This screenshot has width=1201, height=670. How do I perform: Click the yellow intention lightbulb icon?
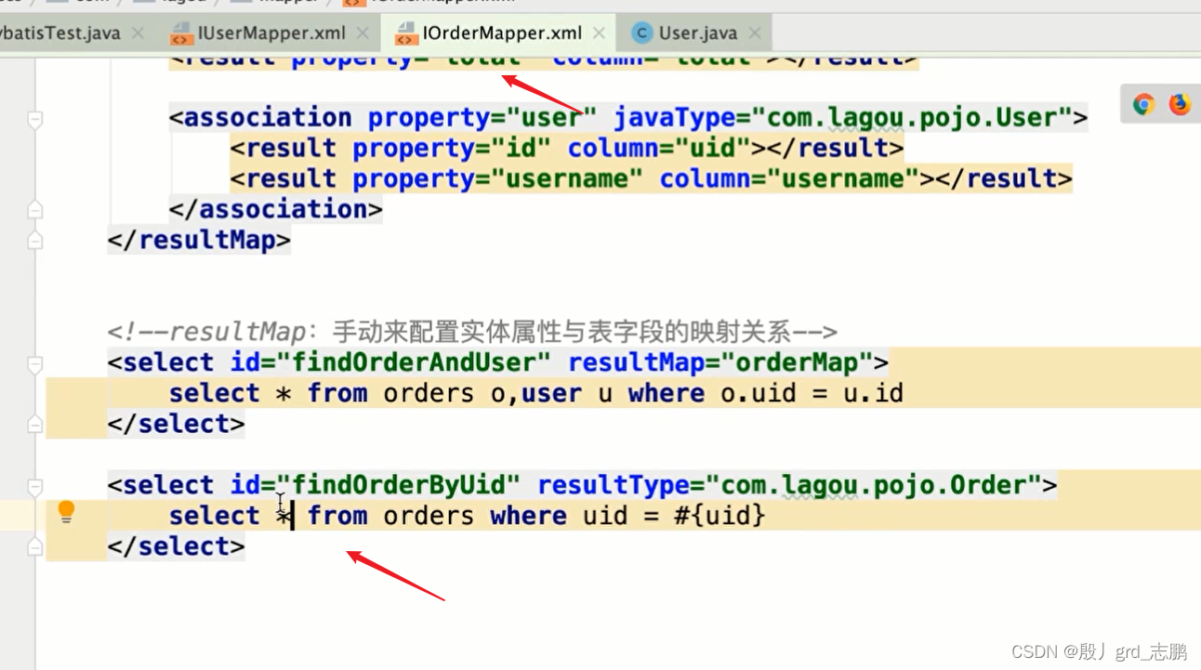(x=66, y=511)
